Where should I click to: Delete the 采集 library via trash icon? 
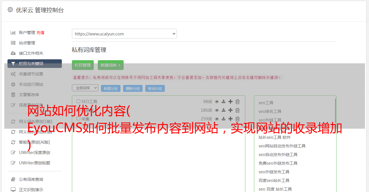point(238,119)
